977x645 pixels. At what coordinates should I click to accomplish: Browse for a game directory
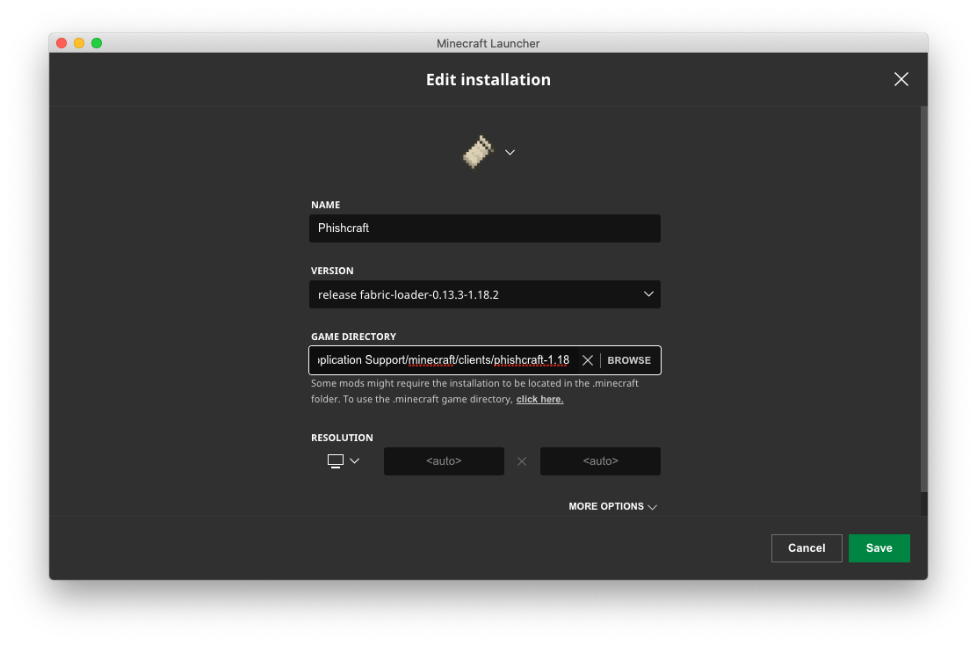(x=629, y=359)
